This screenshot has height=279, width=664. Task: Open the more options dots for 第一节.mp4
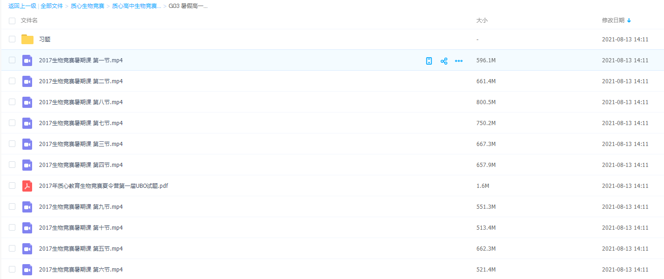459,61
